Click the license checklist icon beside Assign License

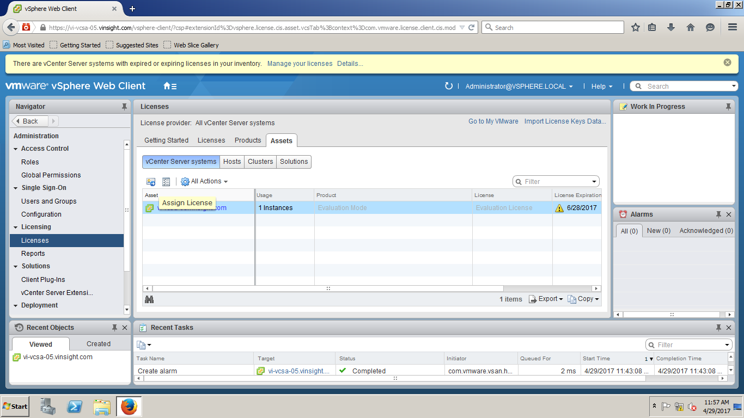(x=166, y=182)
